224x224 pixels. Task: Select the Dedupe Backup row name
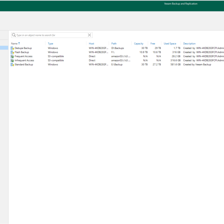pos(23,48)
